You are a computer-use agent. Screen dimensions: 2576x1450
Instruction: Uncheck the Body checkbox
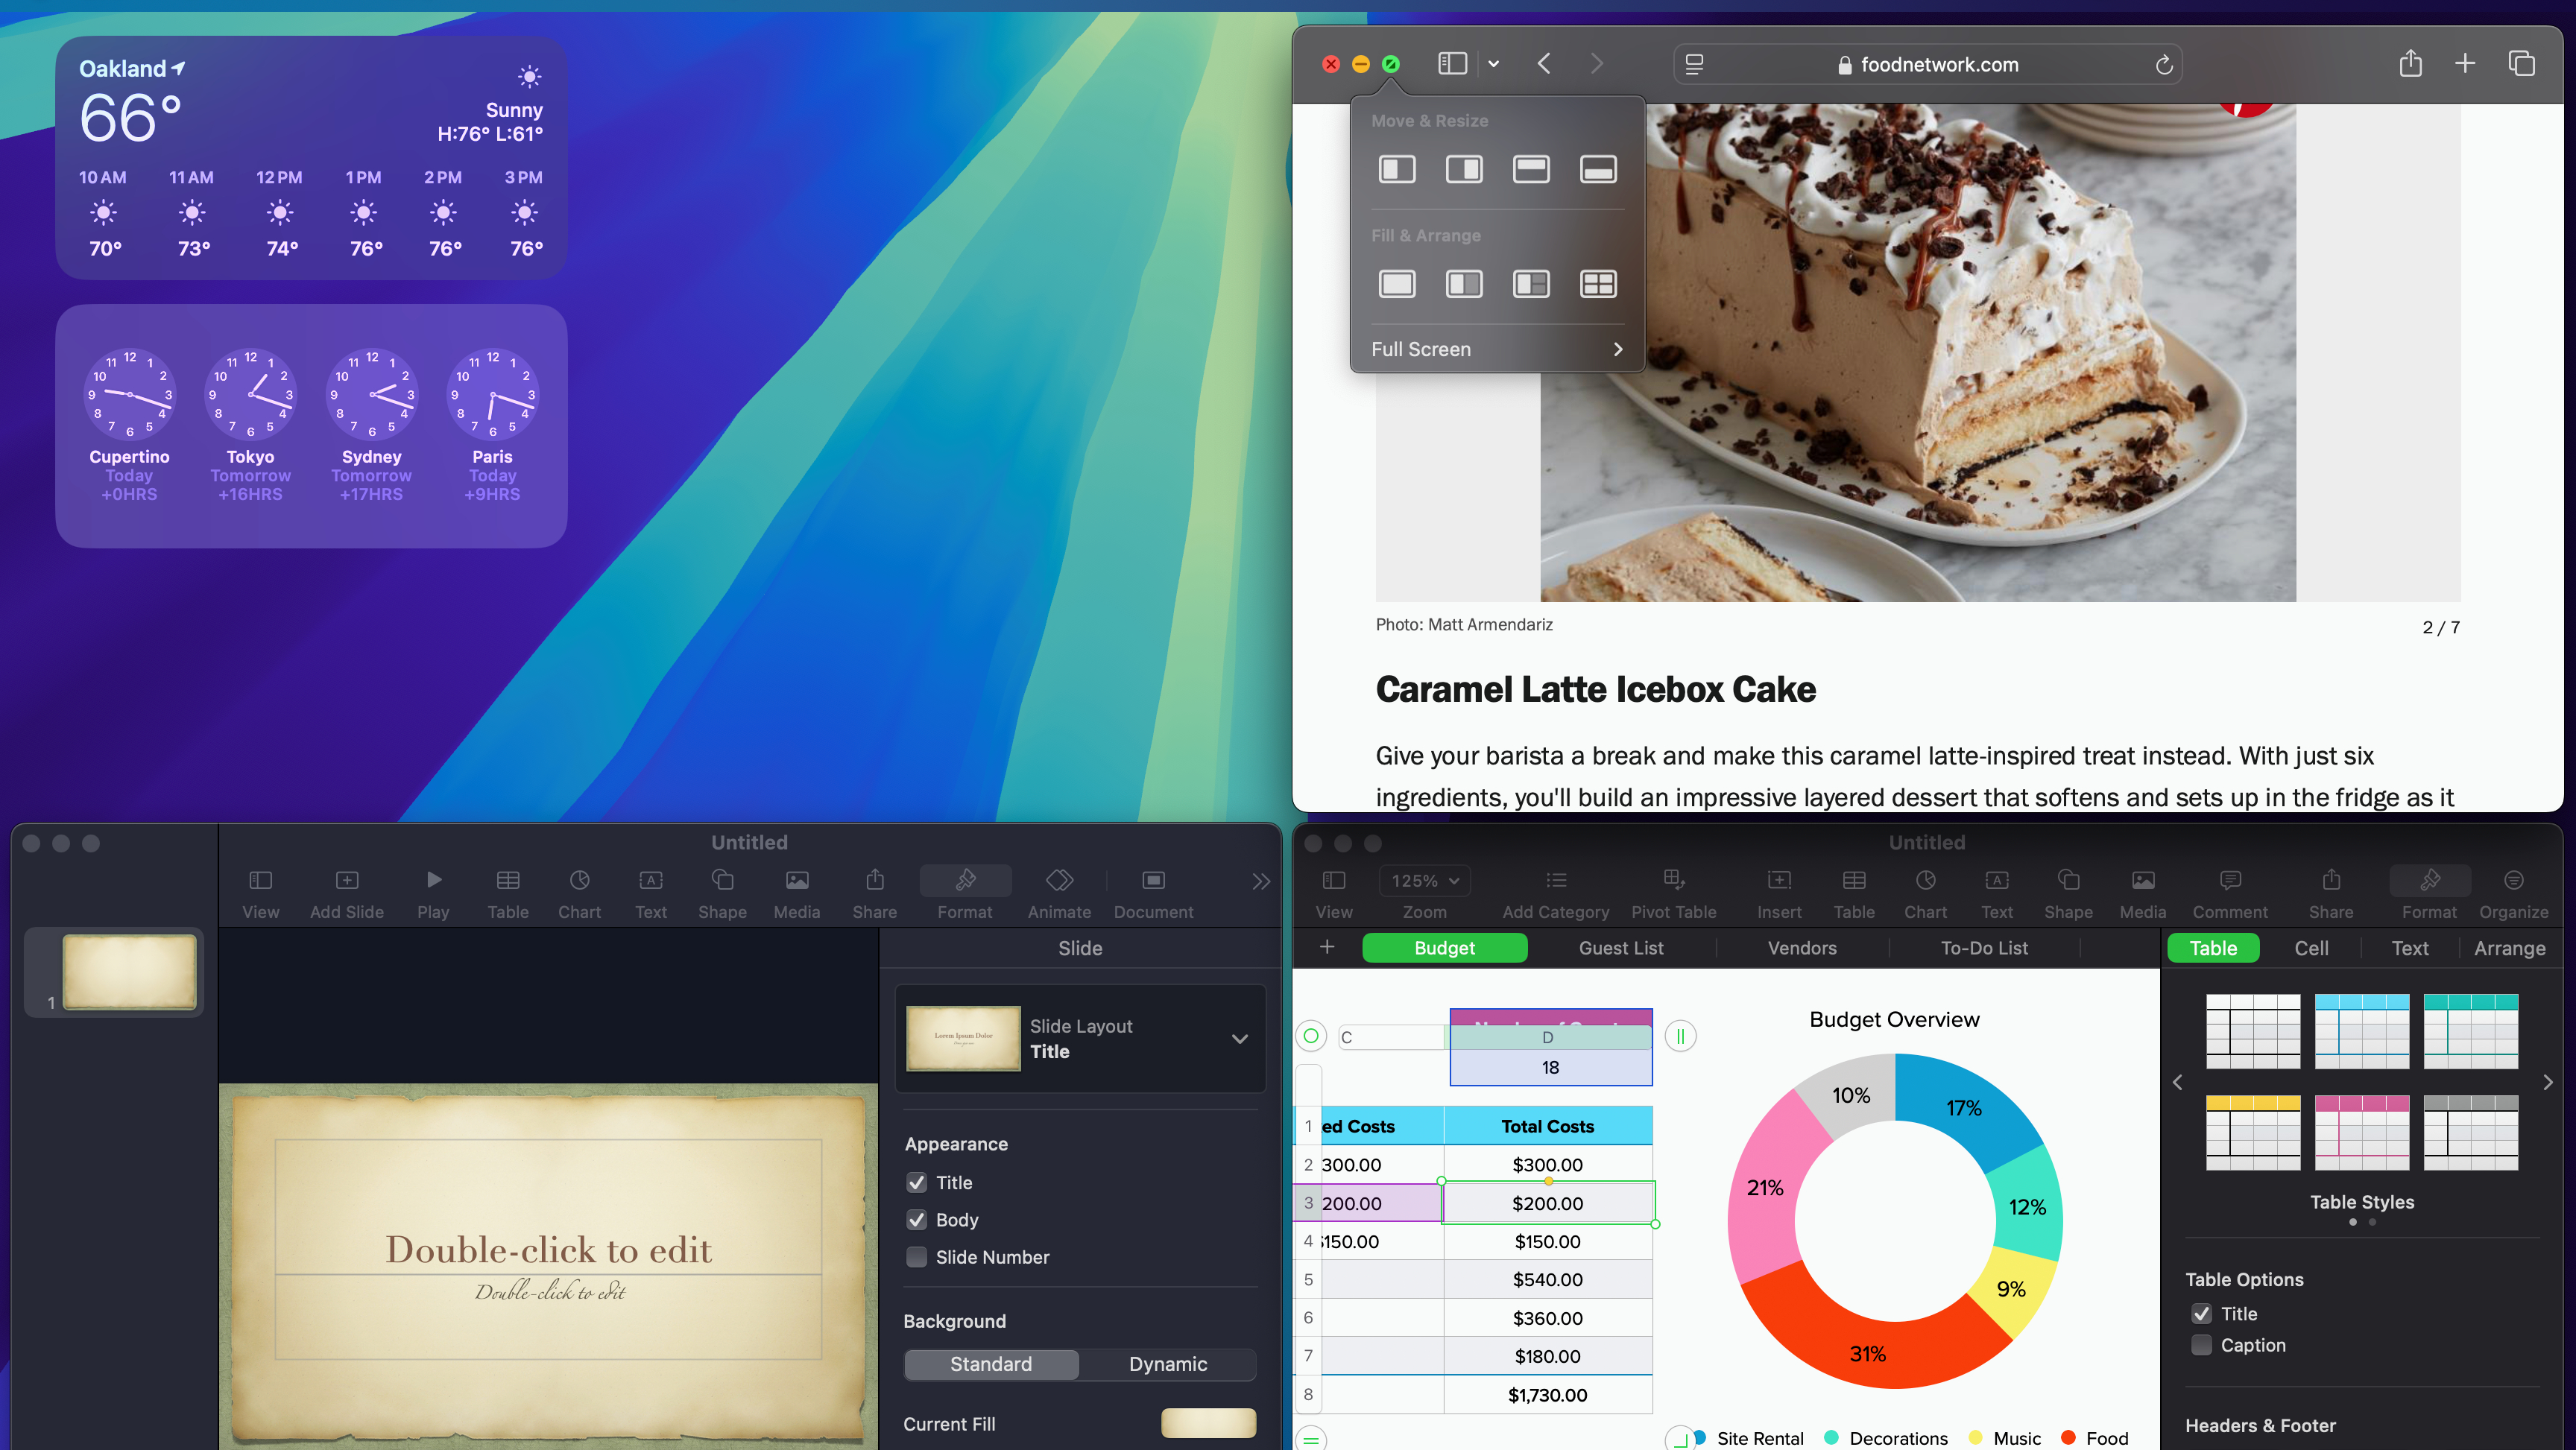pos(916,1220)
